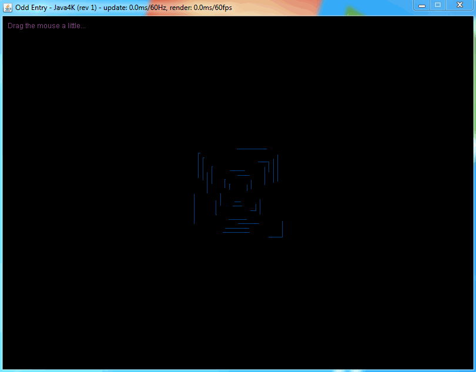Click the top-right blue corner bracket
Screen dimensions: 476x372
point(268,163)
